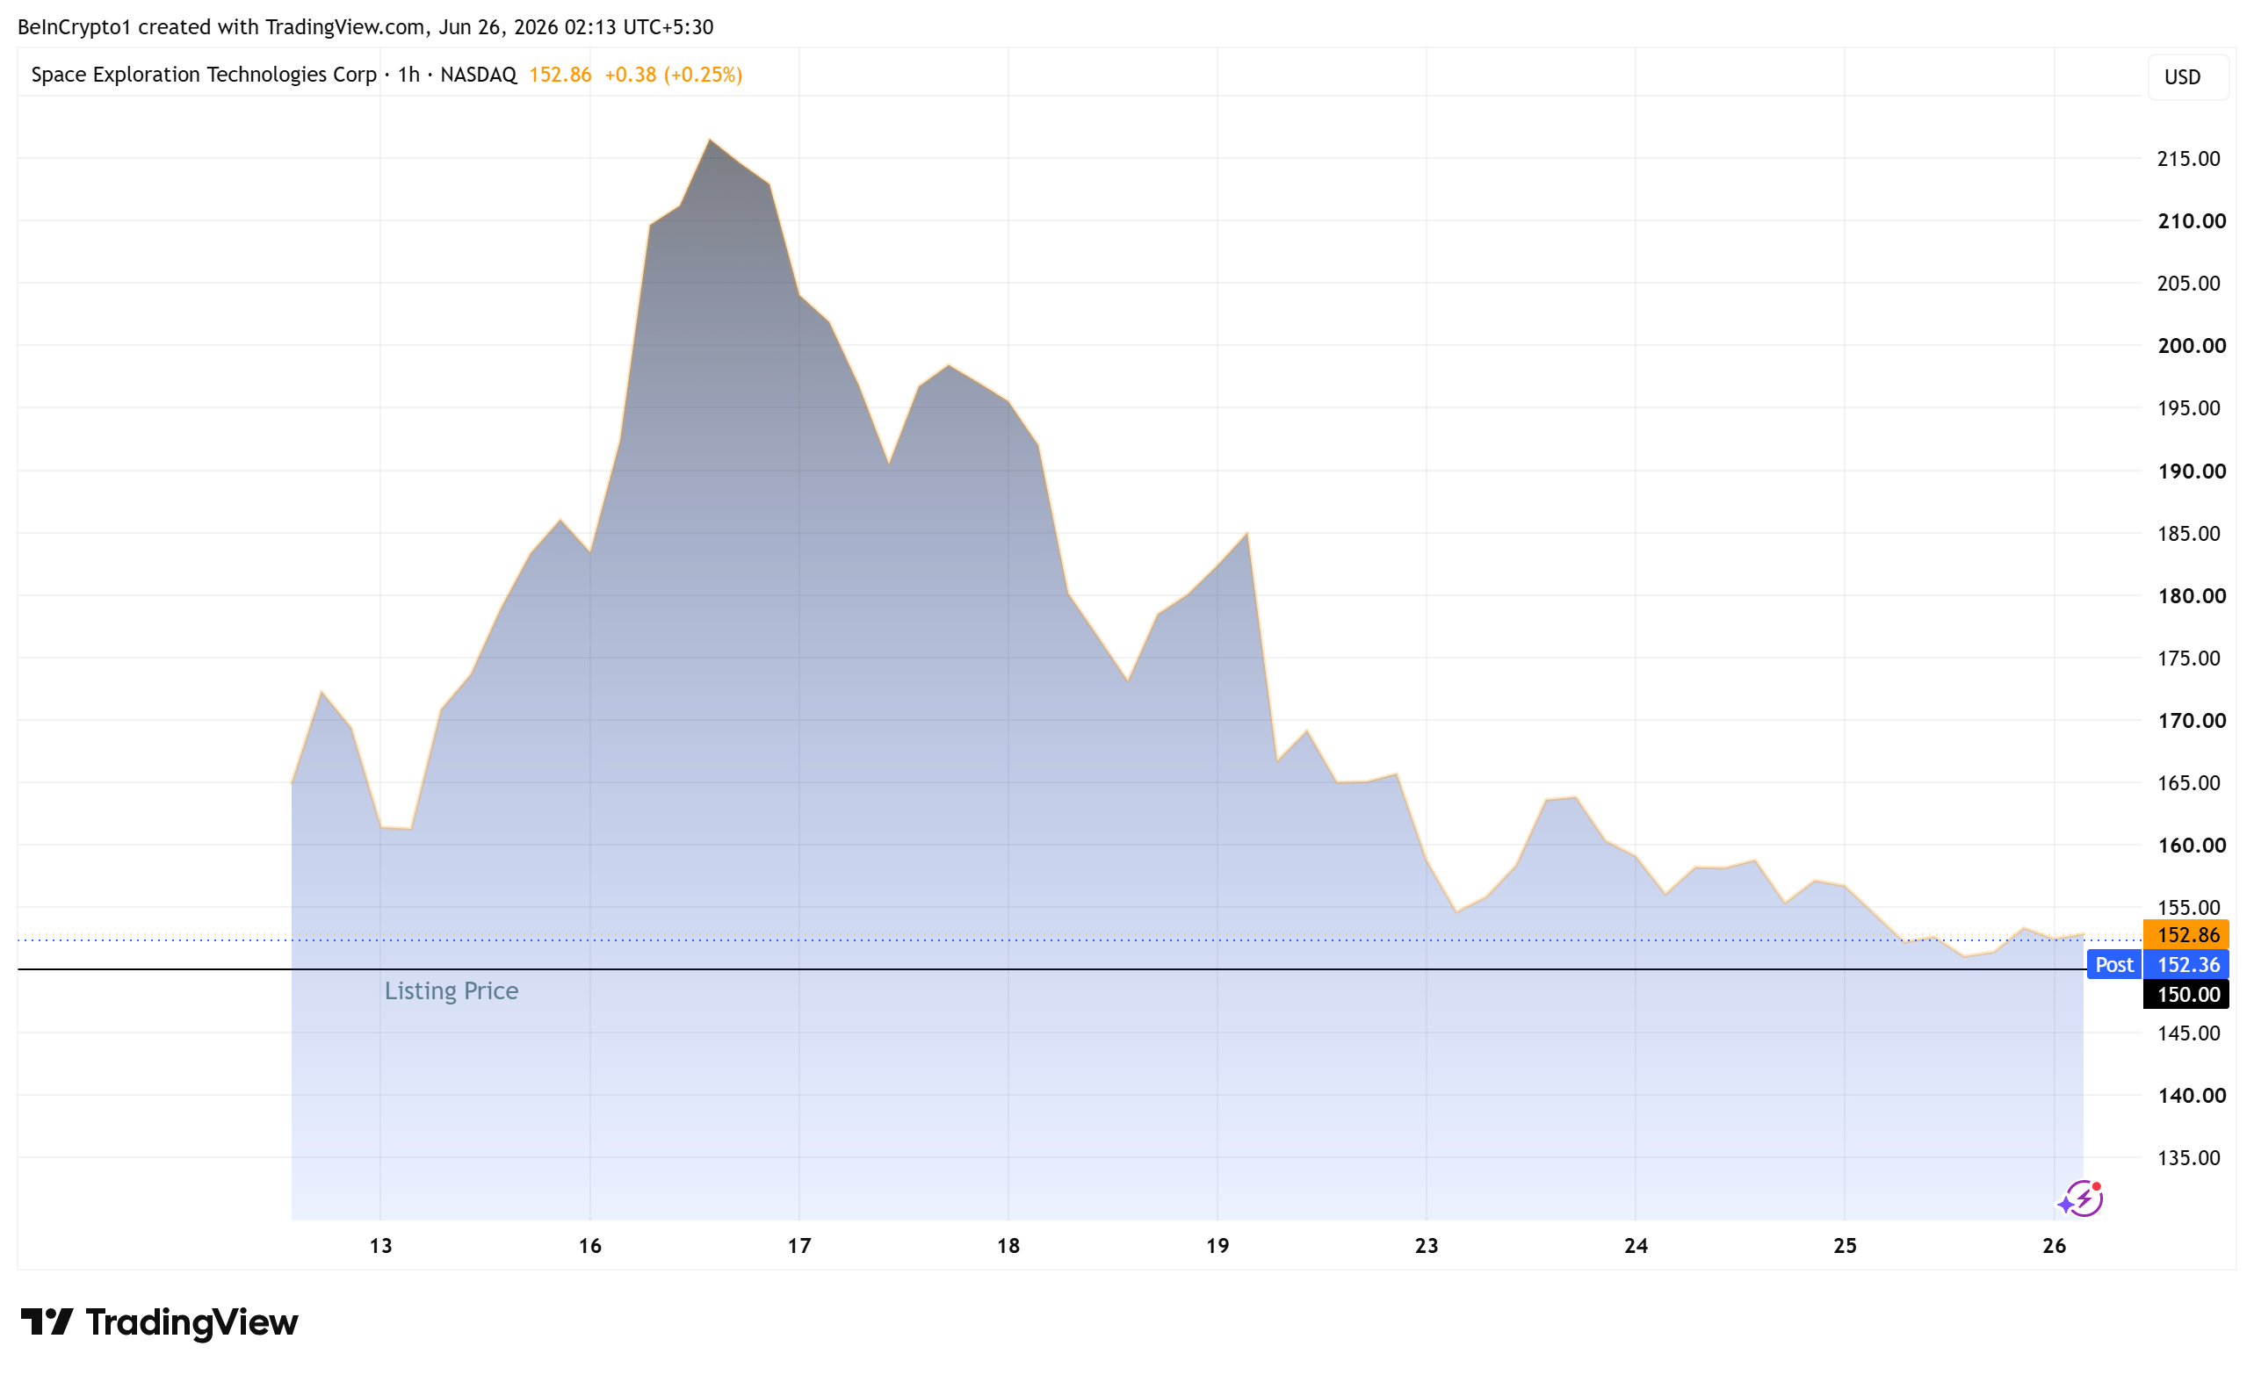The width and height of the screenshot is (2254, 1375).
Task: Click the 152.86 value in chart header
Action: [560, 75]
